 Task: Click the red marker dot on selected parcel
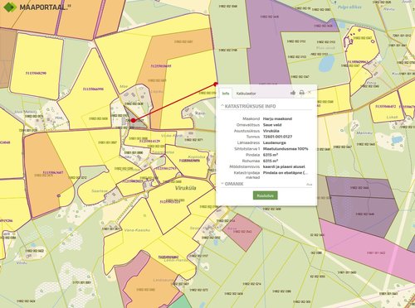click(x=133, y=120)
